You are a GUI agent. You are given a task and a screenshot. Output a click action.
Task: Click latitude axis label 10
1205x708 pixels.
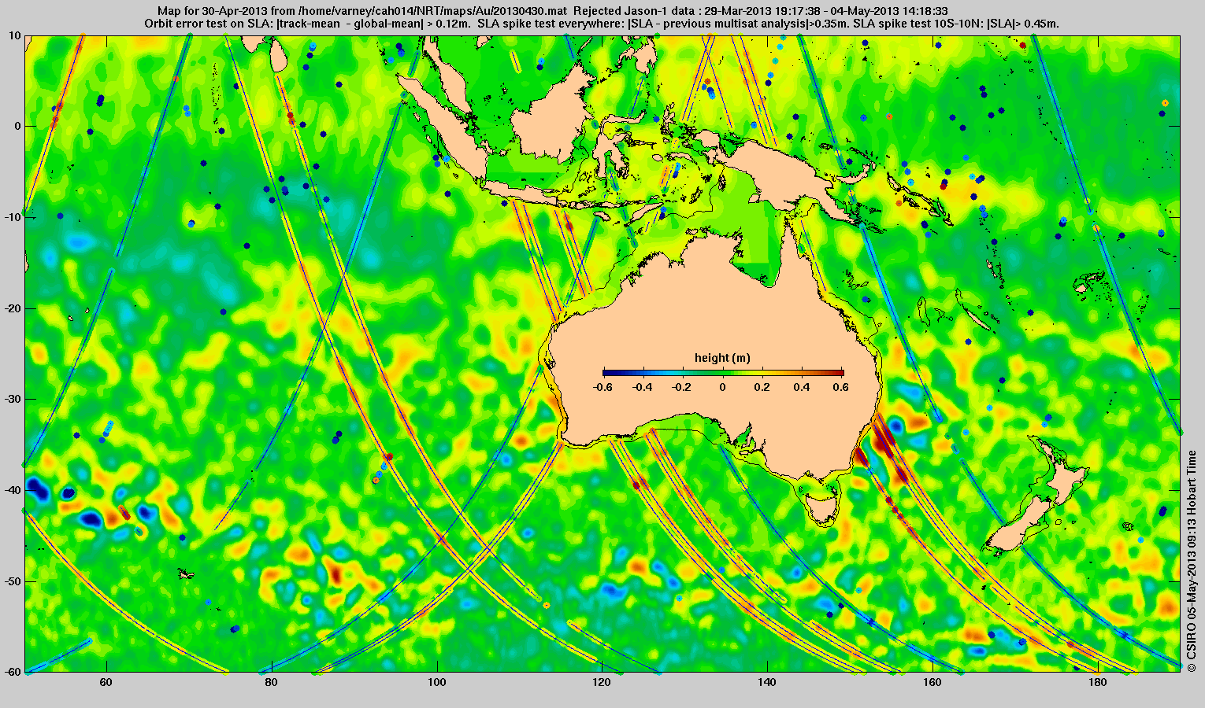14,35
